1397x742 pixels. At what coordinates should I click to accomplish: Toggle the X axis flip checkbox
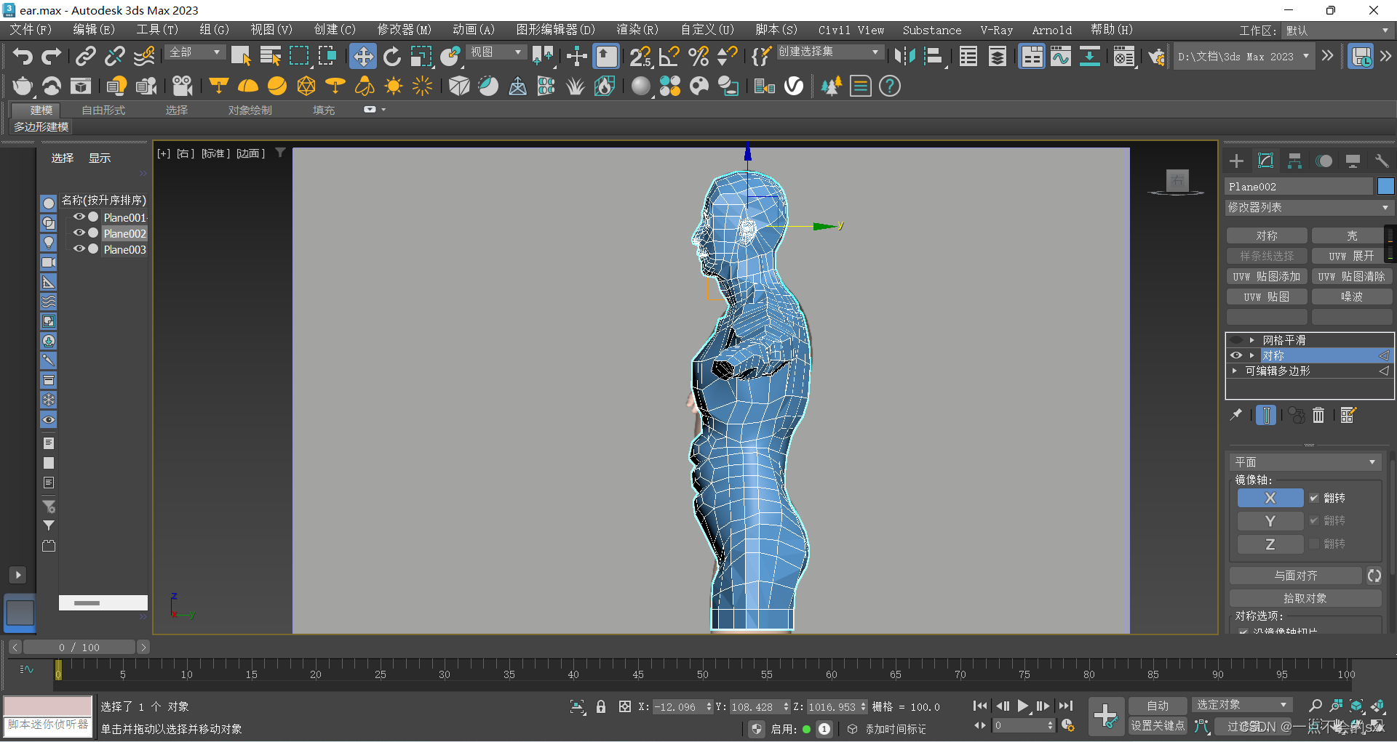[1314, 499]
